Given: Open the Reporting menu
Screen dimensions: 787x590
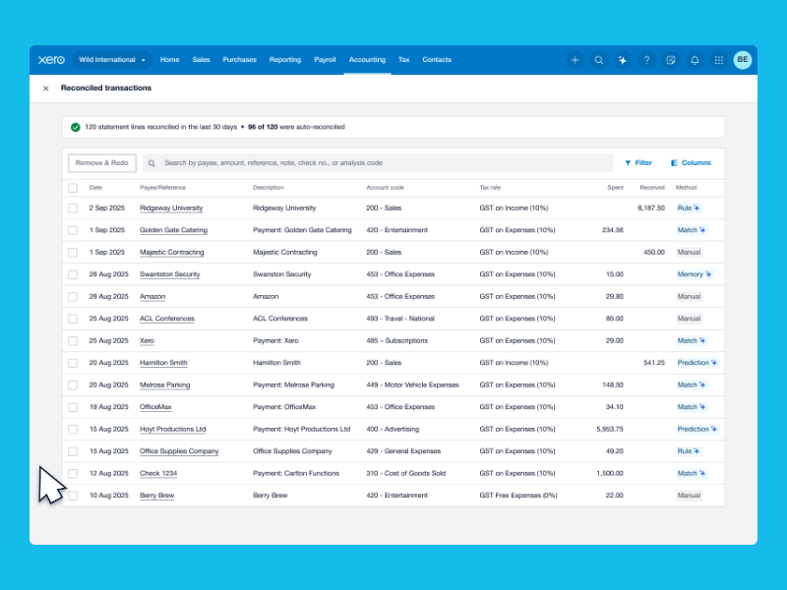Looking at the screenshot, I should pos(285,60).
